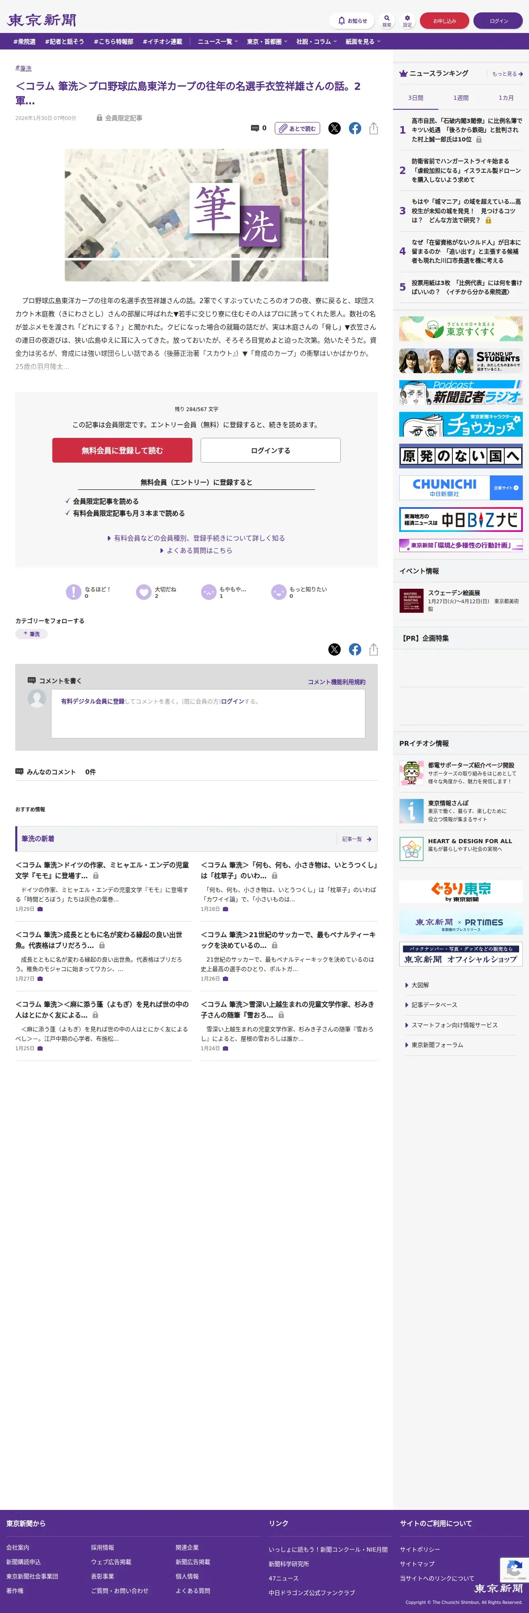This screenshot has width=529, height=1613.
Task: Share on X icon above the comment box
Action: 335,649
